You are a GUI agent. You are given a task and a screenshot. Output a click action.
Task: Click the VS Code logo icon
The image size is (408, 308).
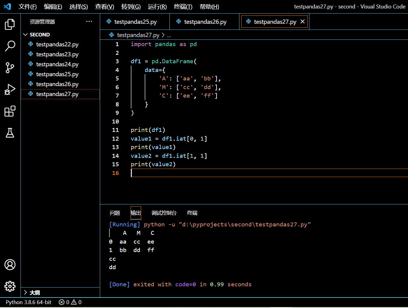point(7,6)
